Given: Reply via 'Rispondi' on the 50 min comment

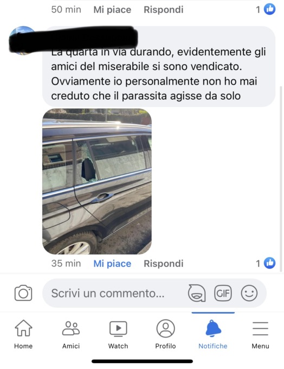Looking at the screenshot, I should [x=164, y=10].
